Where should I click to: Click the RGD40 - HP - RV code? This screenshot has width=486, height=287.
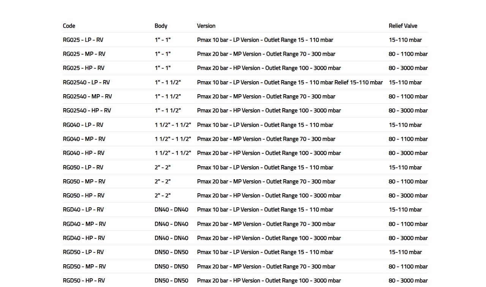click(84, 238)
